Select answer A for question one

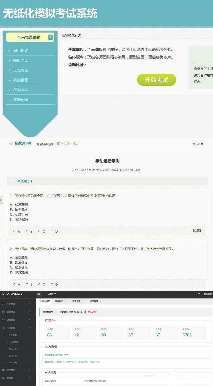pos(15,231)
